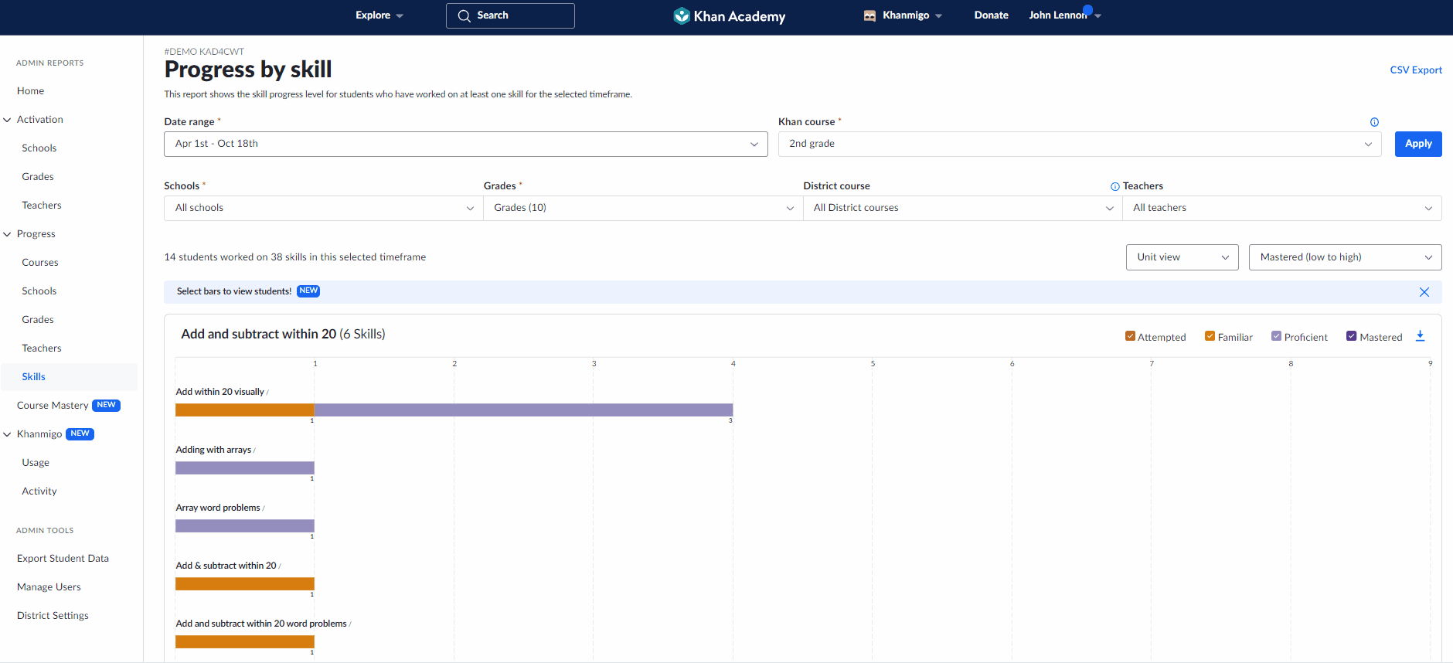Select the Adding with arrays bar
This screenshot has height=663, width=1453.
tap(245, 468)
